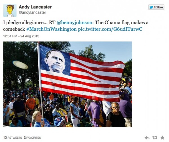Open the Andy Lancaster profile name
This screenshot has width=169, height=142.
point(35,7)
